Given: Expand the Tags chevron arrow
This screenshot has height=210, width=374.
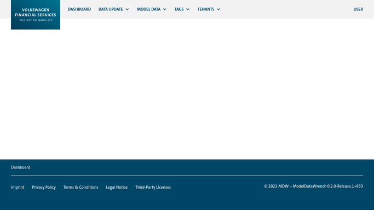Looking at the screenshot, I should 188,9.
